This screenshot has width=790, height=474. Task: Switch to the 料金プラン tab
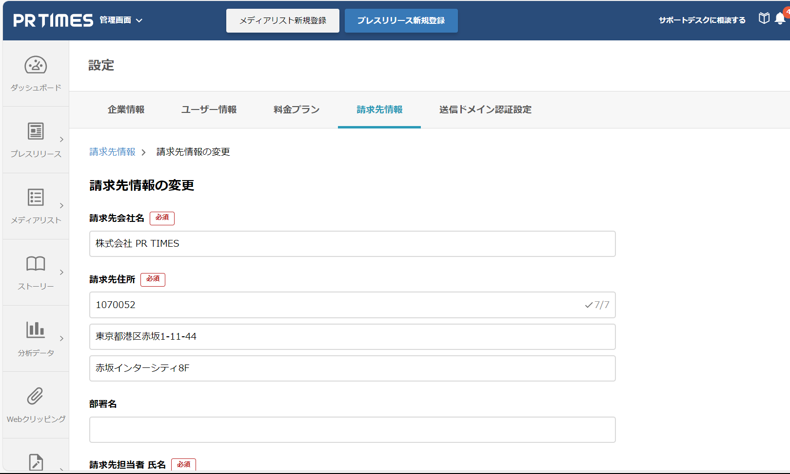coord(296,110)
